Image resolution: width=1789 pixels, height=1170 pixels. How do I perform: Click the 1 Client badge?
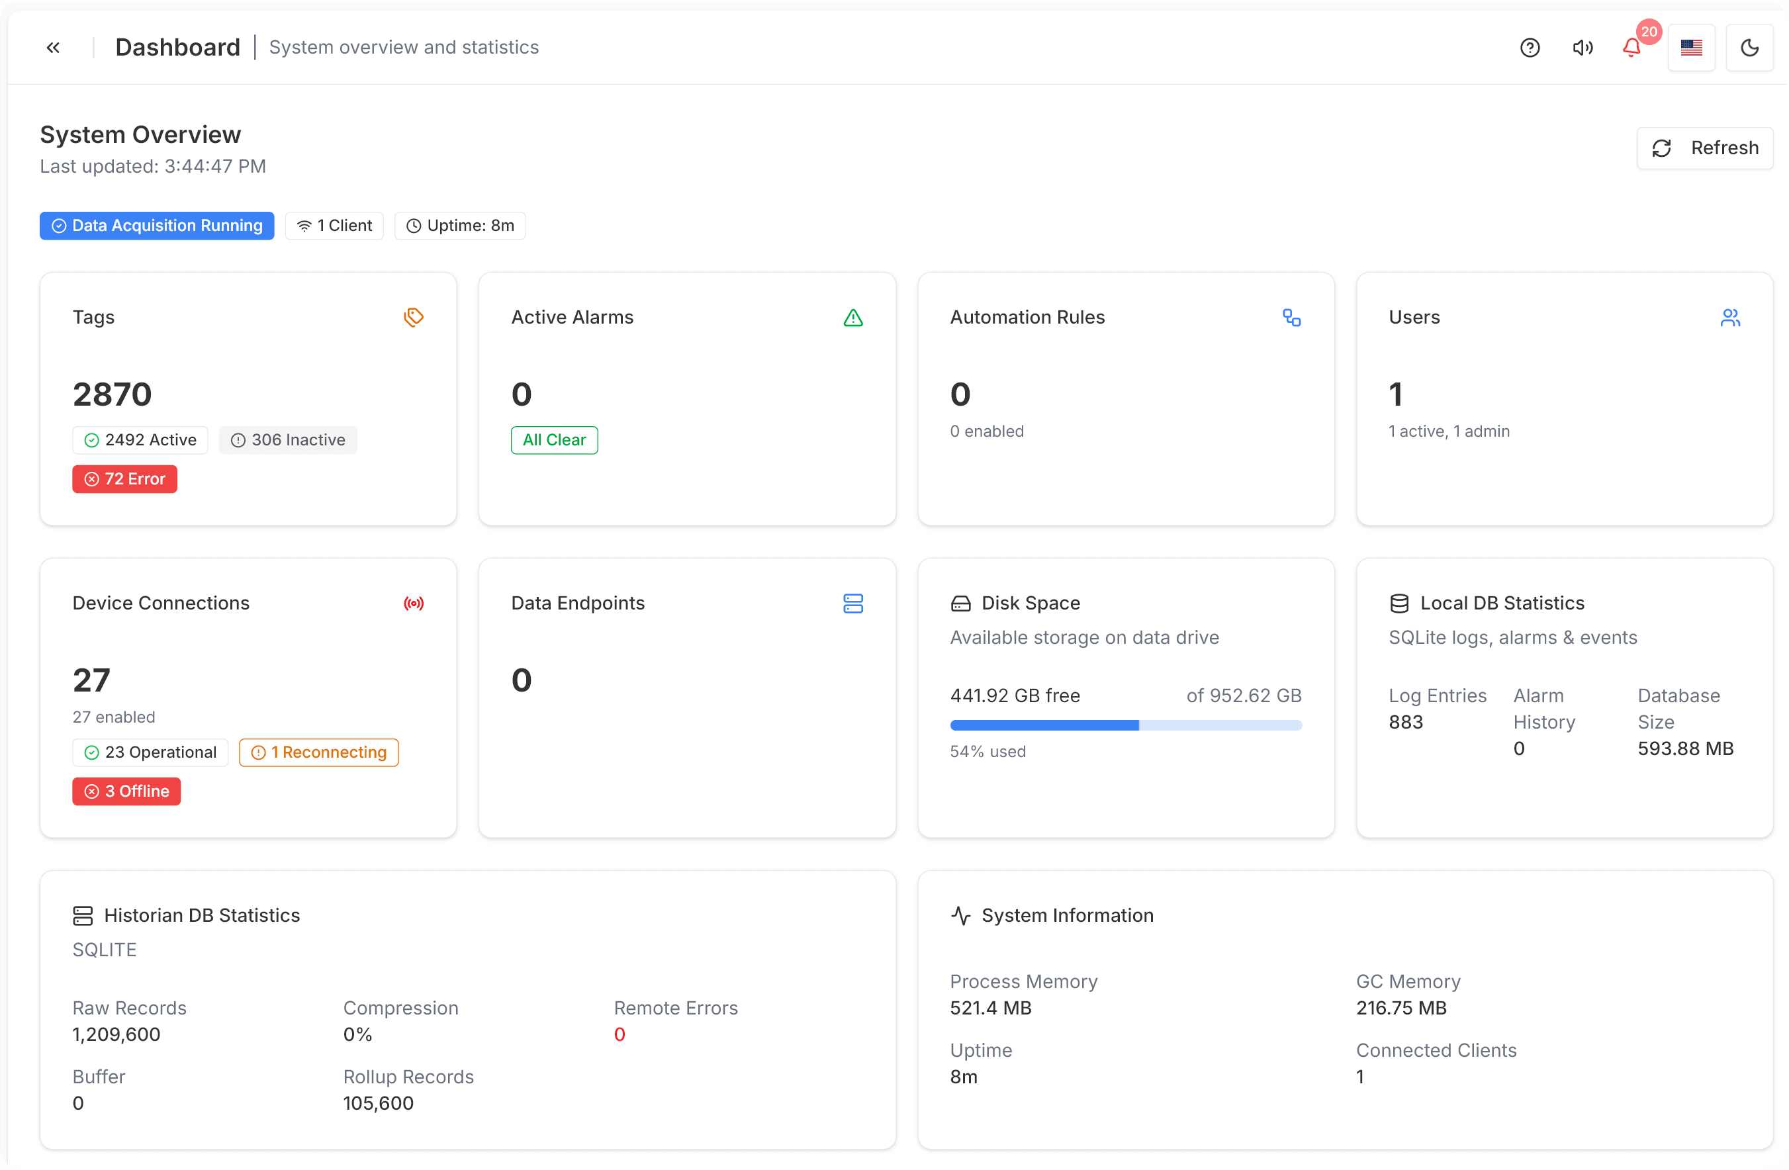pyautogui.click(x=334, y=226)
